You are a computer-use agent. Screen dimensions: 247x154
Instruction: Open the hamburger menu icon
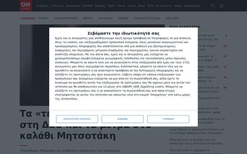tap(222, 6)
